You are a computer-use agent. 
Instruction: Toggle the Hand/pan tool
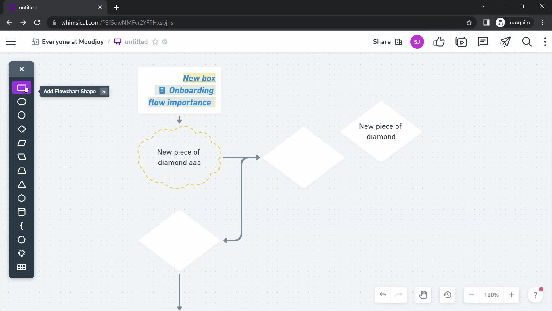423,295
